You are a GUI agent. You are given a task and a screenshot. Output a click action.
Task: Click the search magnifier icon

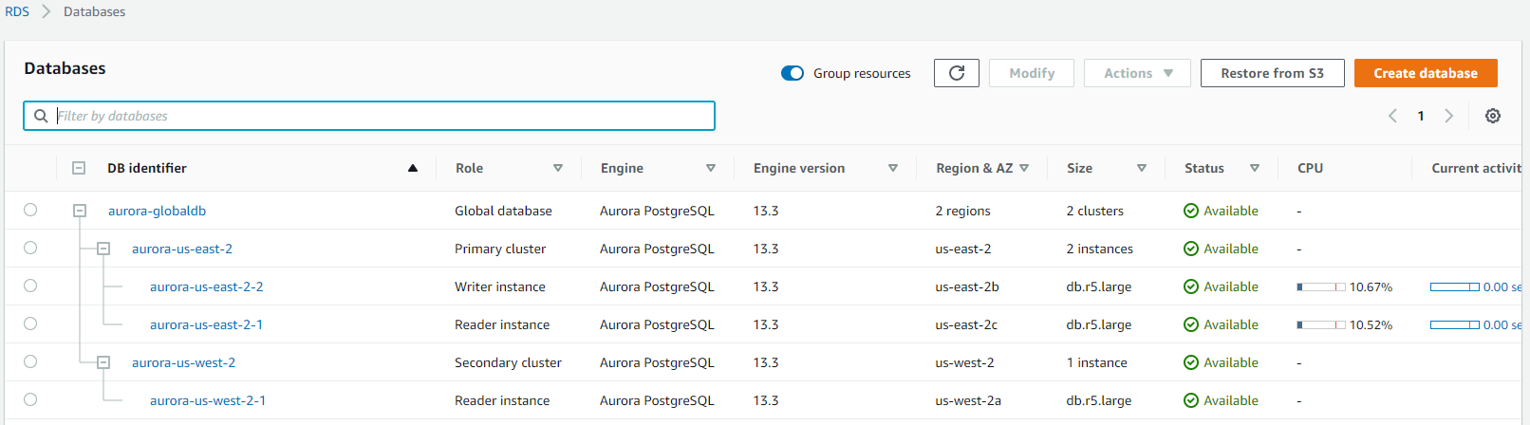point(41,116)
